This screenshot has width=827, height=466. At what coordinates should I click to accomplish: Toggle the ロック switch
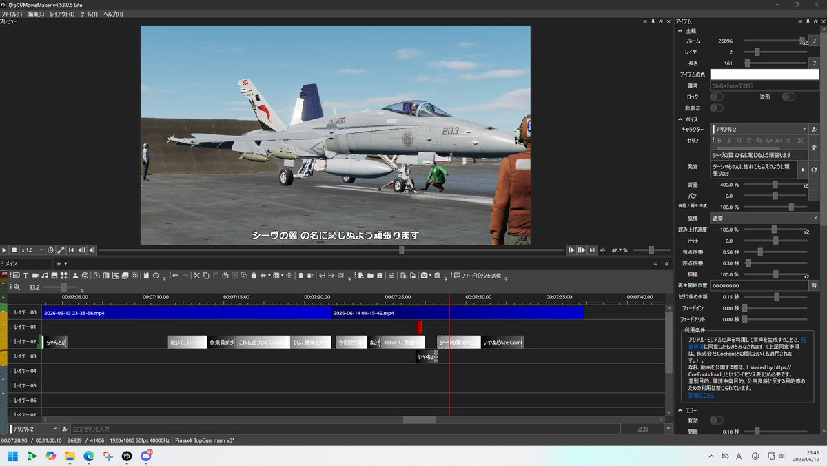tap(717, 97)
